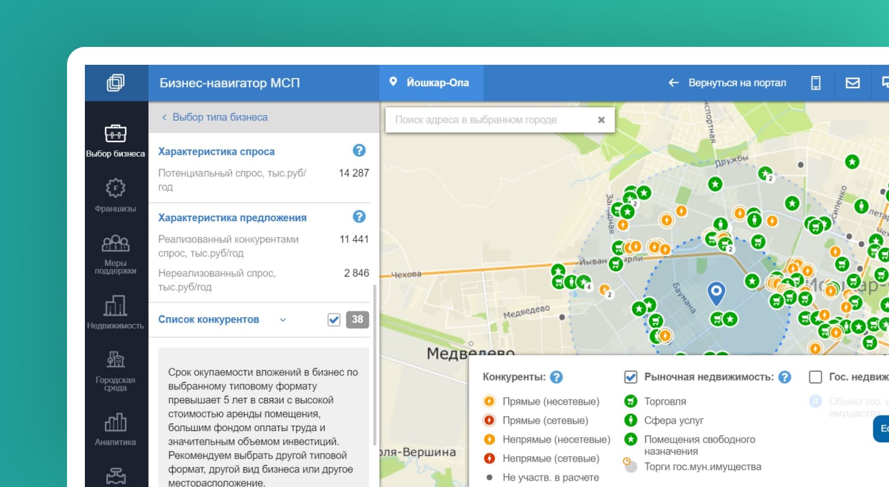Image resolution: width=889 pixels, height=487 pixels.
Task: Click the location pin icon beside Йошкар-Ола
Action: coord(393,82)
